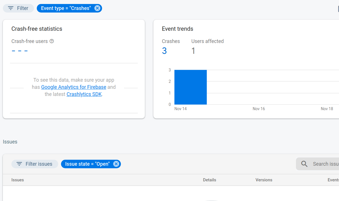This screenshot has width=339, height=201.
Task: Click the Nov 18 axis label
Action: click(327, 108)
